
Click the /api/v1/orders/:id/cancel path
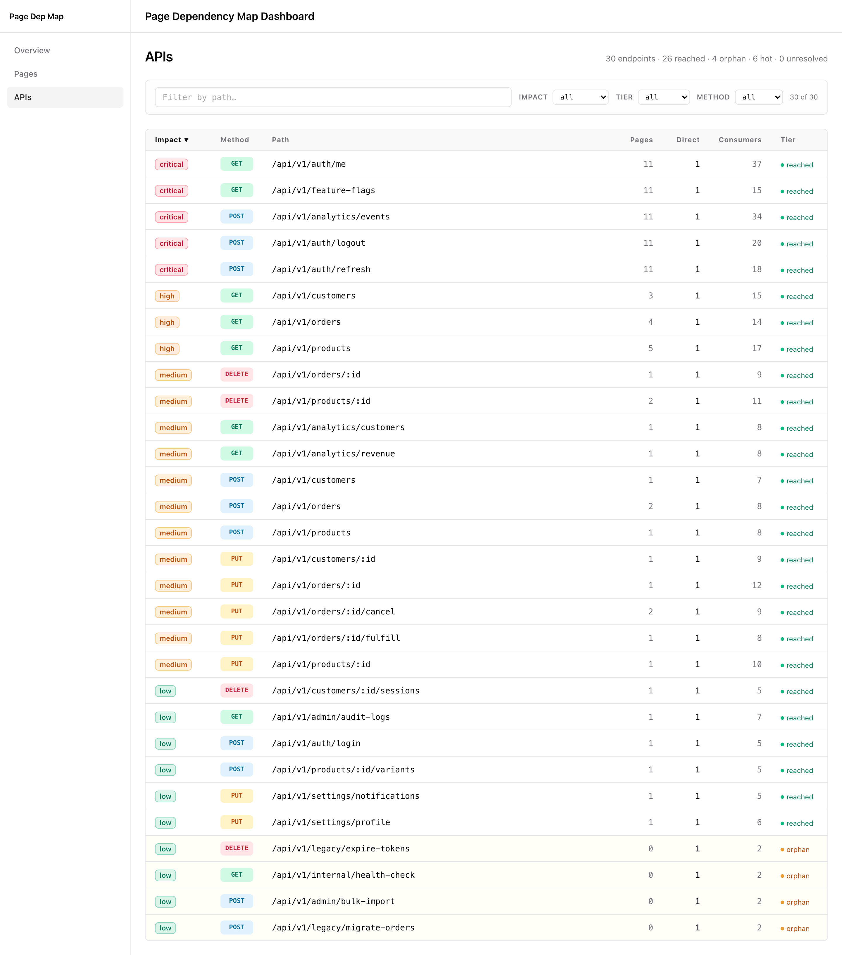coord(333,612)
